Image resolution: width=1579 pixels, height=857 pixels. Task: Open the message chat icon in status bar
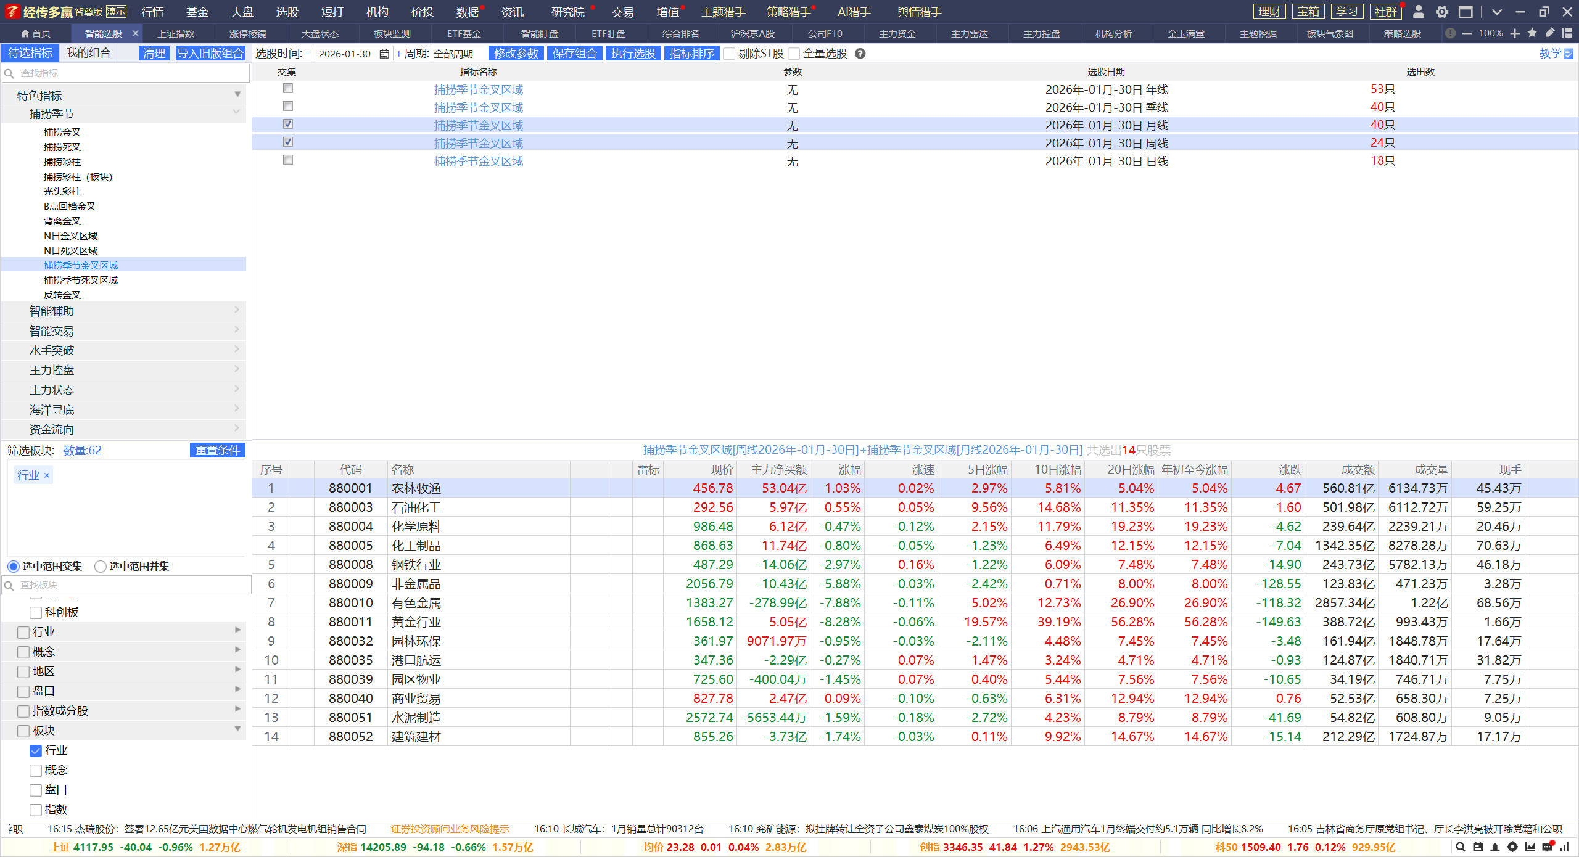click(x=1547, y=847)
